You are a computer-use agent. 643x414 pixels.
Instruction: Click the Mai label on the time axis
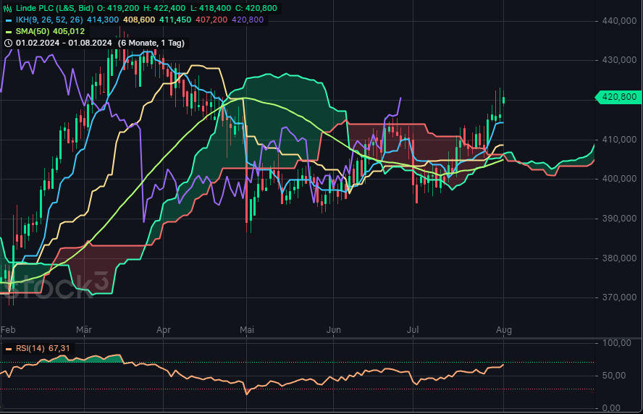click(x=247, y=330)
